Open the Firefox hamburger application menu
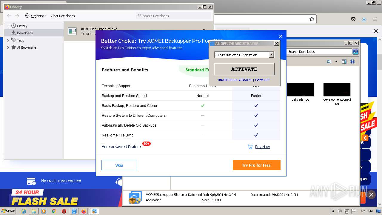 [x=375, y=19]
